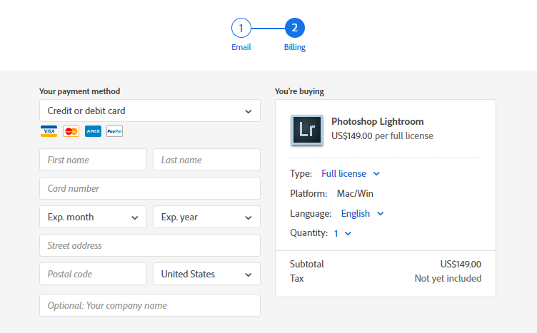Click the optional company name field

[x=150, y=305]
